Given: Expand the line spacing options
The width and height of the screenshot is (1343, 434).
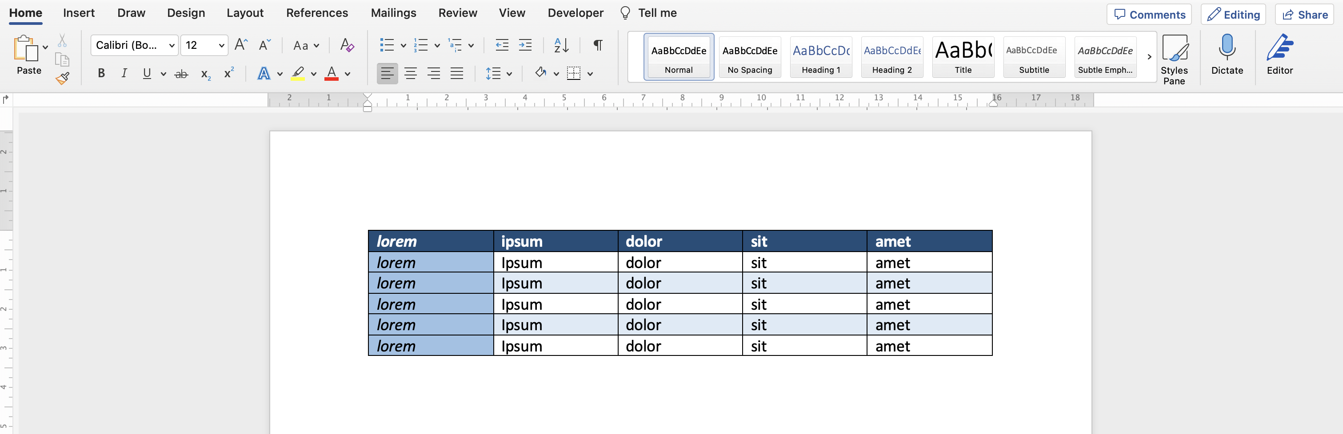Looking at the screenshot, I should [509, 73].
